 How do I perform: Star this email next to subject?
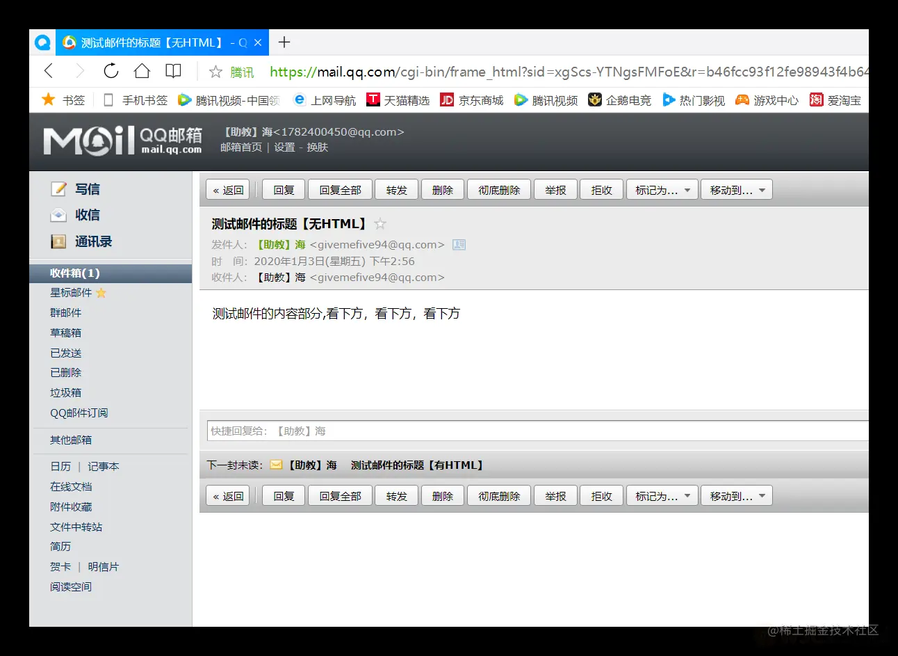380,224
